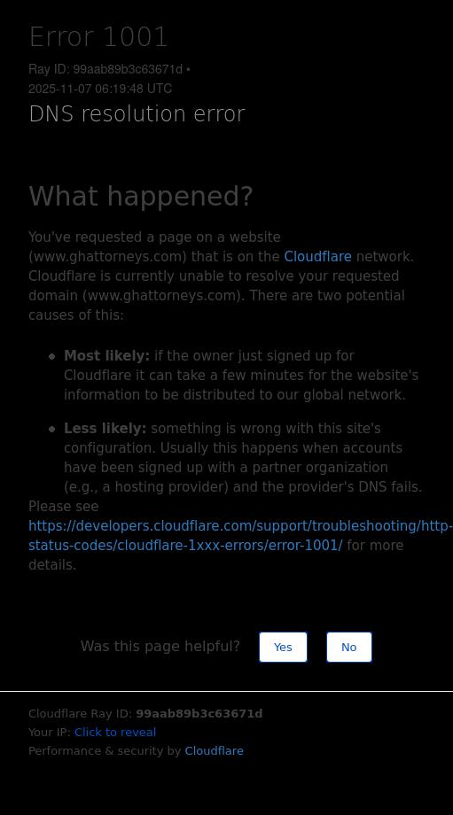
Task: Click the bold Less likely: label
Action: click(x=105, y=429)
